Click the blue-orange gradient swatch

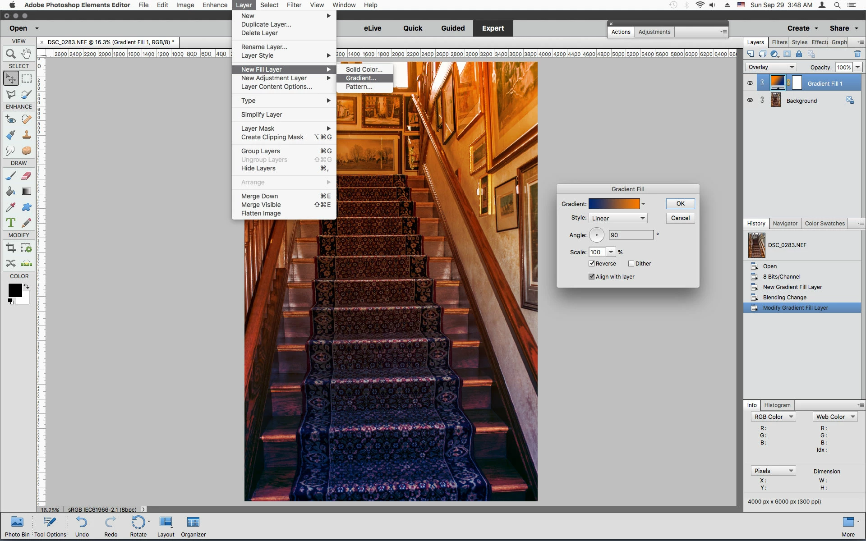point(614,204)
